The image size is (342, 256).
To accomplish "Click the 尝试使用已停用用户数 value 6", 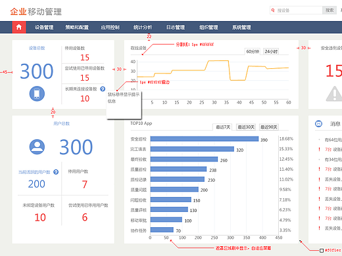I will click(85, 217).
